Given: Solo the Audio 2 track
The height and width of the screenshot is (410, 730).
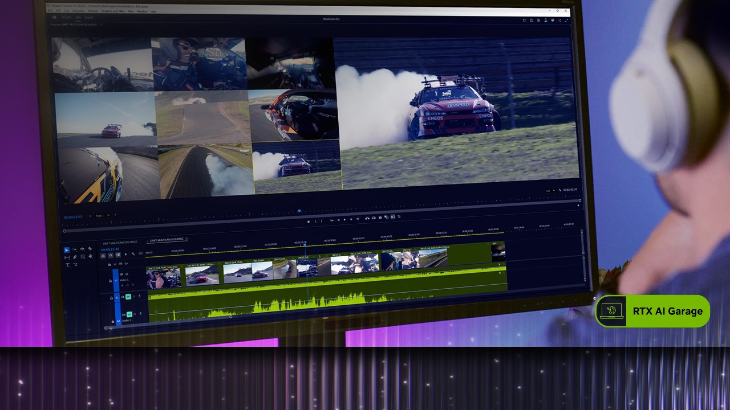Looking at the screenshot, I should (x=135, y=314).
